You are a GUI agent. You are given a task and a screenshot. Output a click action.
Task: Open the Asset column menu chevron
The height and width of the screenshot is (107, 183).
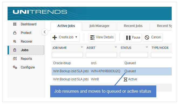coord(116,47)
